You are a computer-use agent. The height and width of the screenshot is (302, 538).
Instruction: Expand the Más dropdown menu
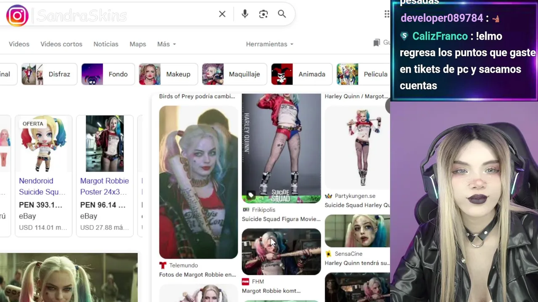(x=166, y=44)
